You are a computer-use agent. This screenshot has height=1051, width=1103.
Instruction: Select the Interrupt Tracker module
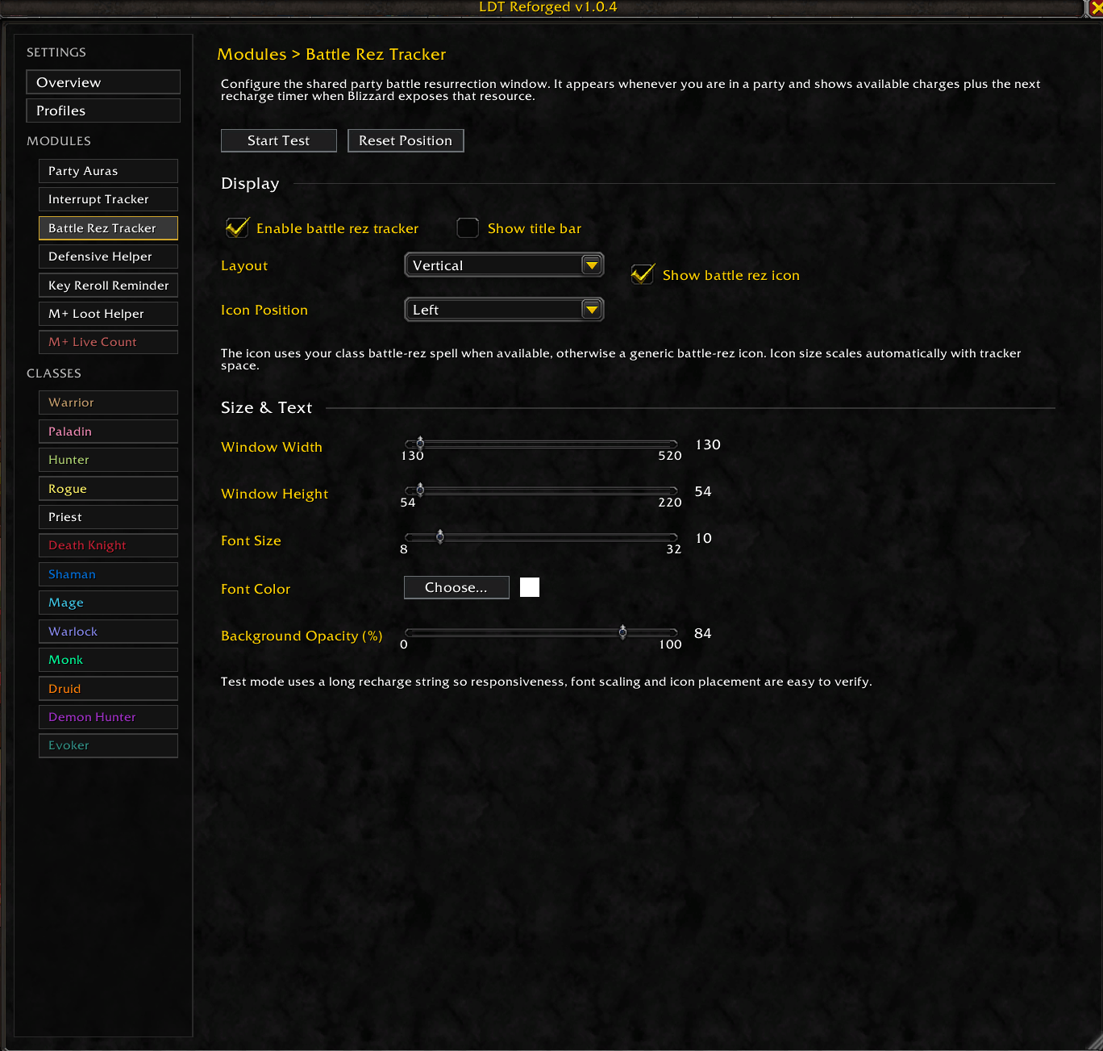(x=108, y=199)
